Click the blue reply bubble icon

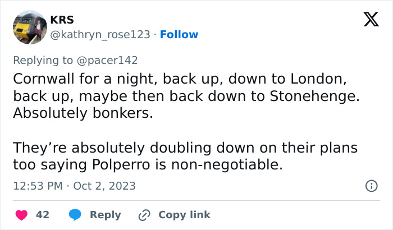pyautogui.click(x=74, y=215)
